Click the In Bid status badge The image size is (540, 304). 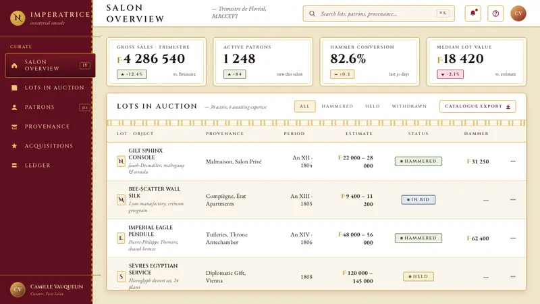[x=418, y=199]
